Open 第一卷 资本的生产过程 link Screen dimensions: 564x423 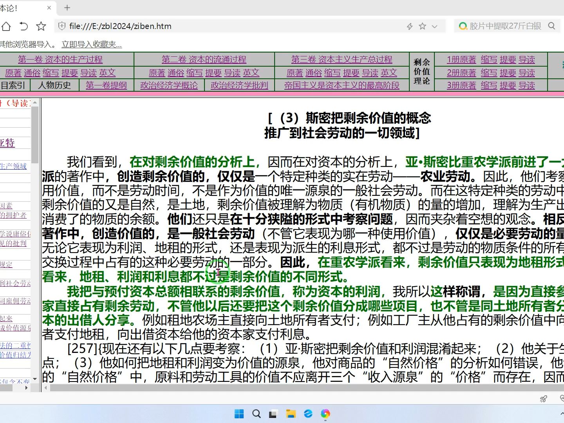tap(60, 60)
